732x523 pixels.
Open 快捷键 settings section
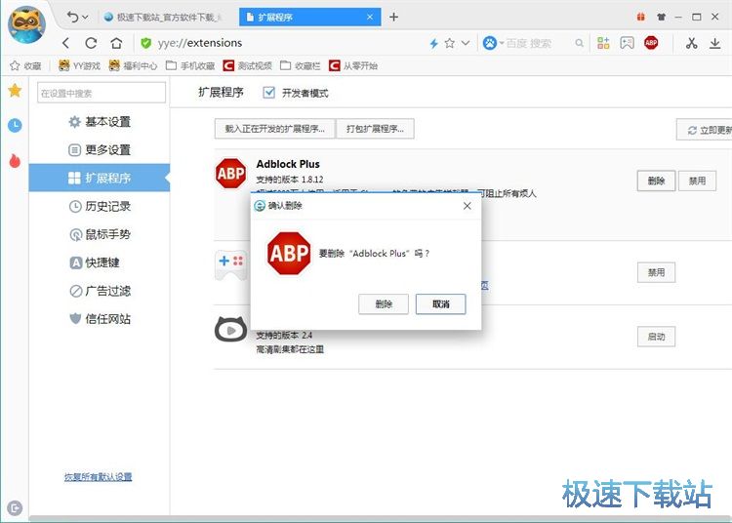pos(100,262)
